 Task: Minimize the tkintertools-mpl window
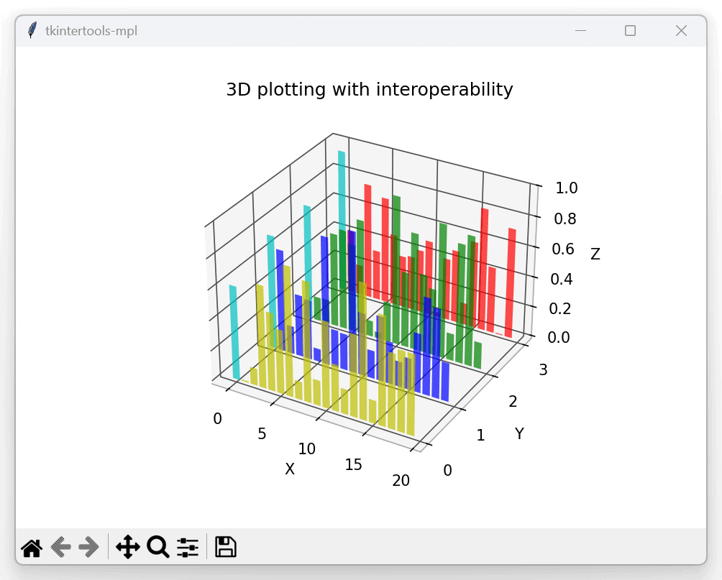(580, 31)
